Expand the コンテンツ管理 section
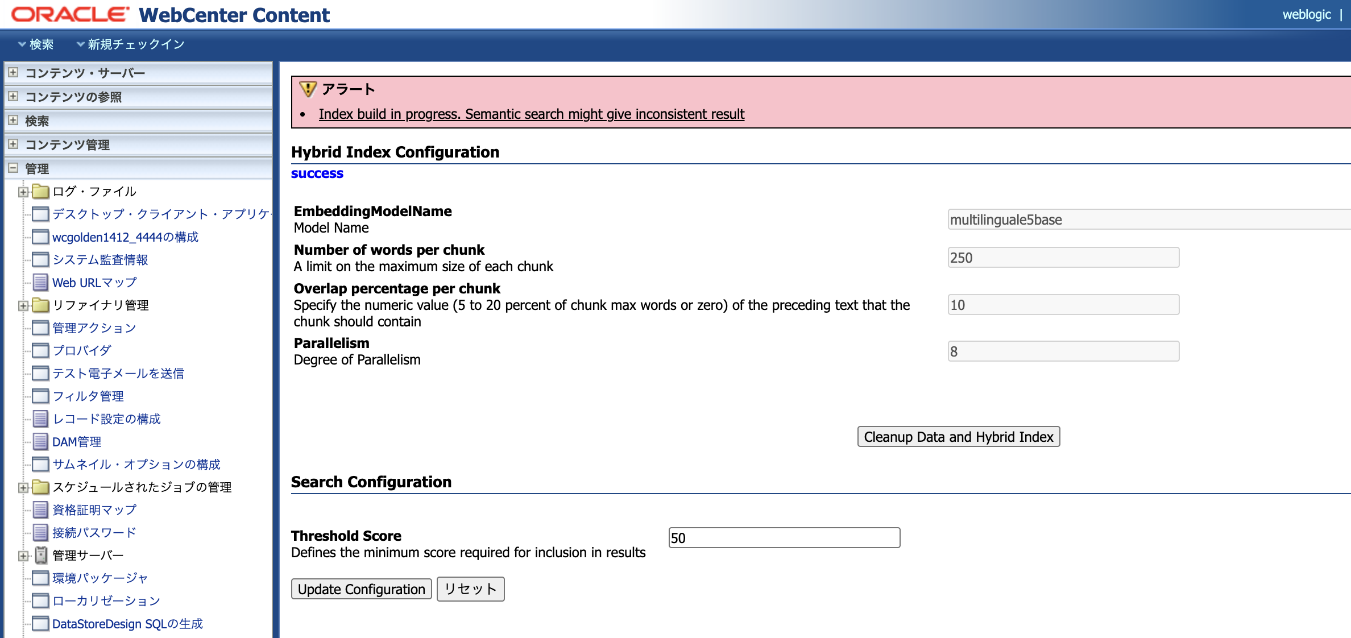 click(x=13, y=144)
